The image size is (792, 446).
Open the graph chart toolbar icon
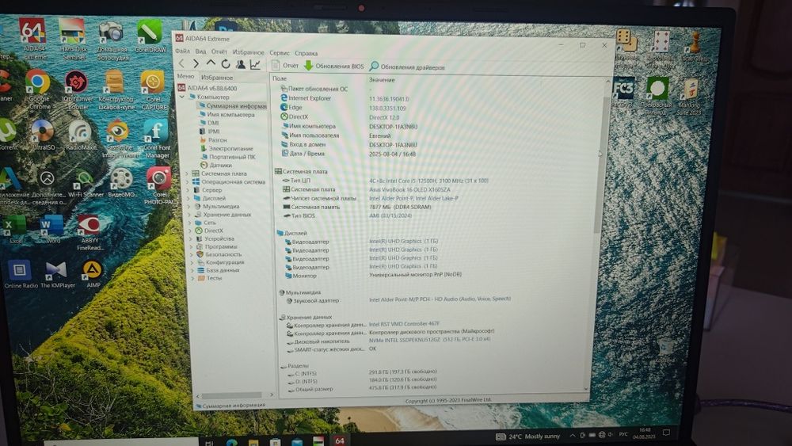click(x=255, y=64)
